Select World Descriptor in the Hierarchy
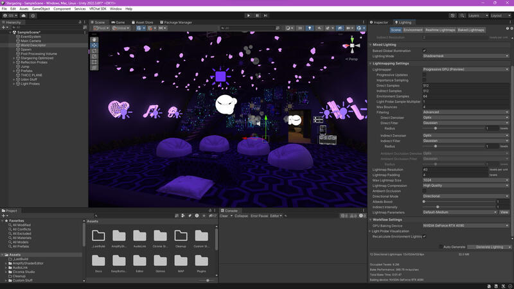The height and width of the screenshot is (289, 514). 34,46
